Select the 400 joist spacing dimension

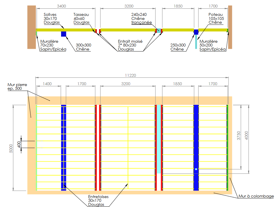click(x=19, y=144)
